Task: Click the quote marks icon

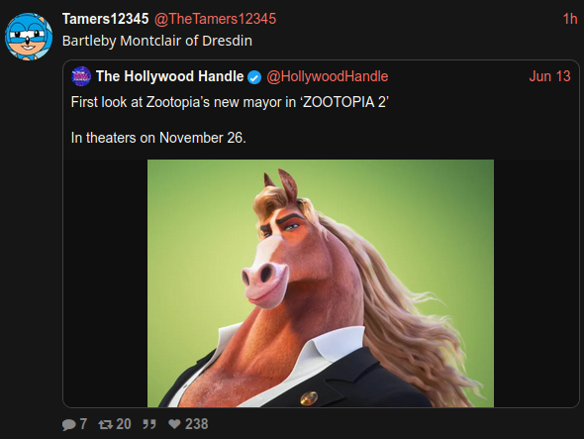Action: [x=149, y=424]
